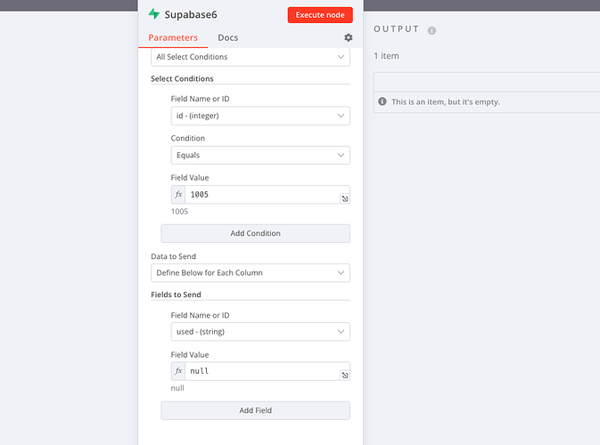Click the Field Value input containing 1005
This screenshot has height=445, width=600.
[261, 194]
